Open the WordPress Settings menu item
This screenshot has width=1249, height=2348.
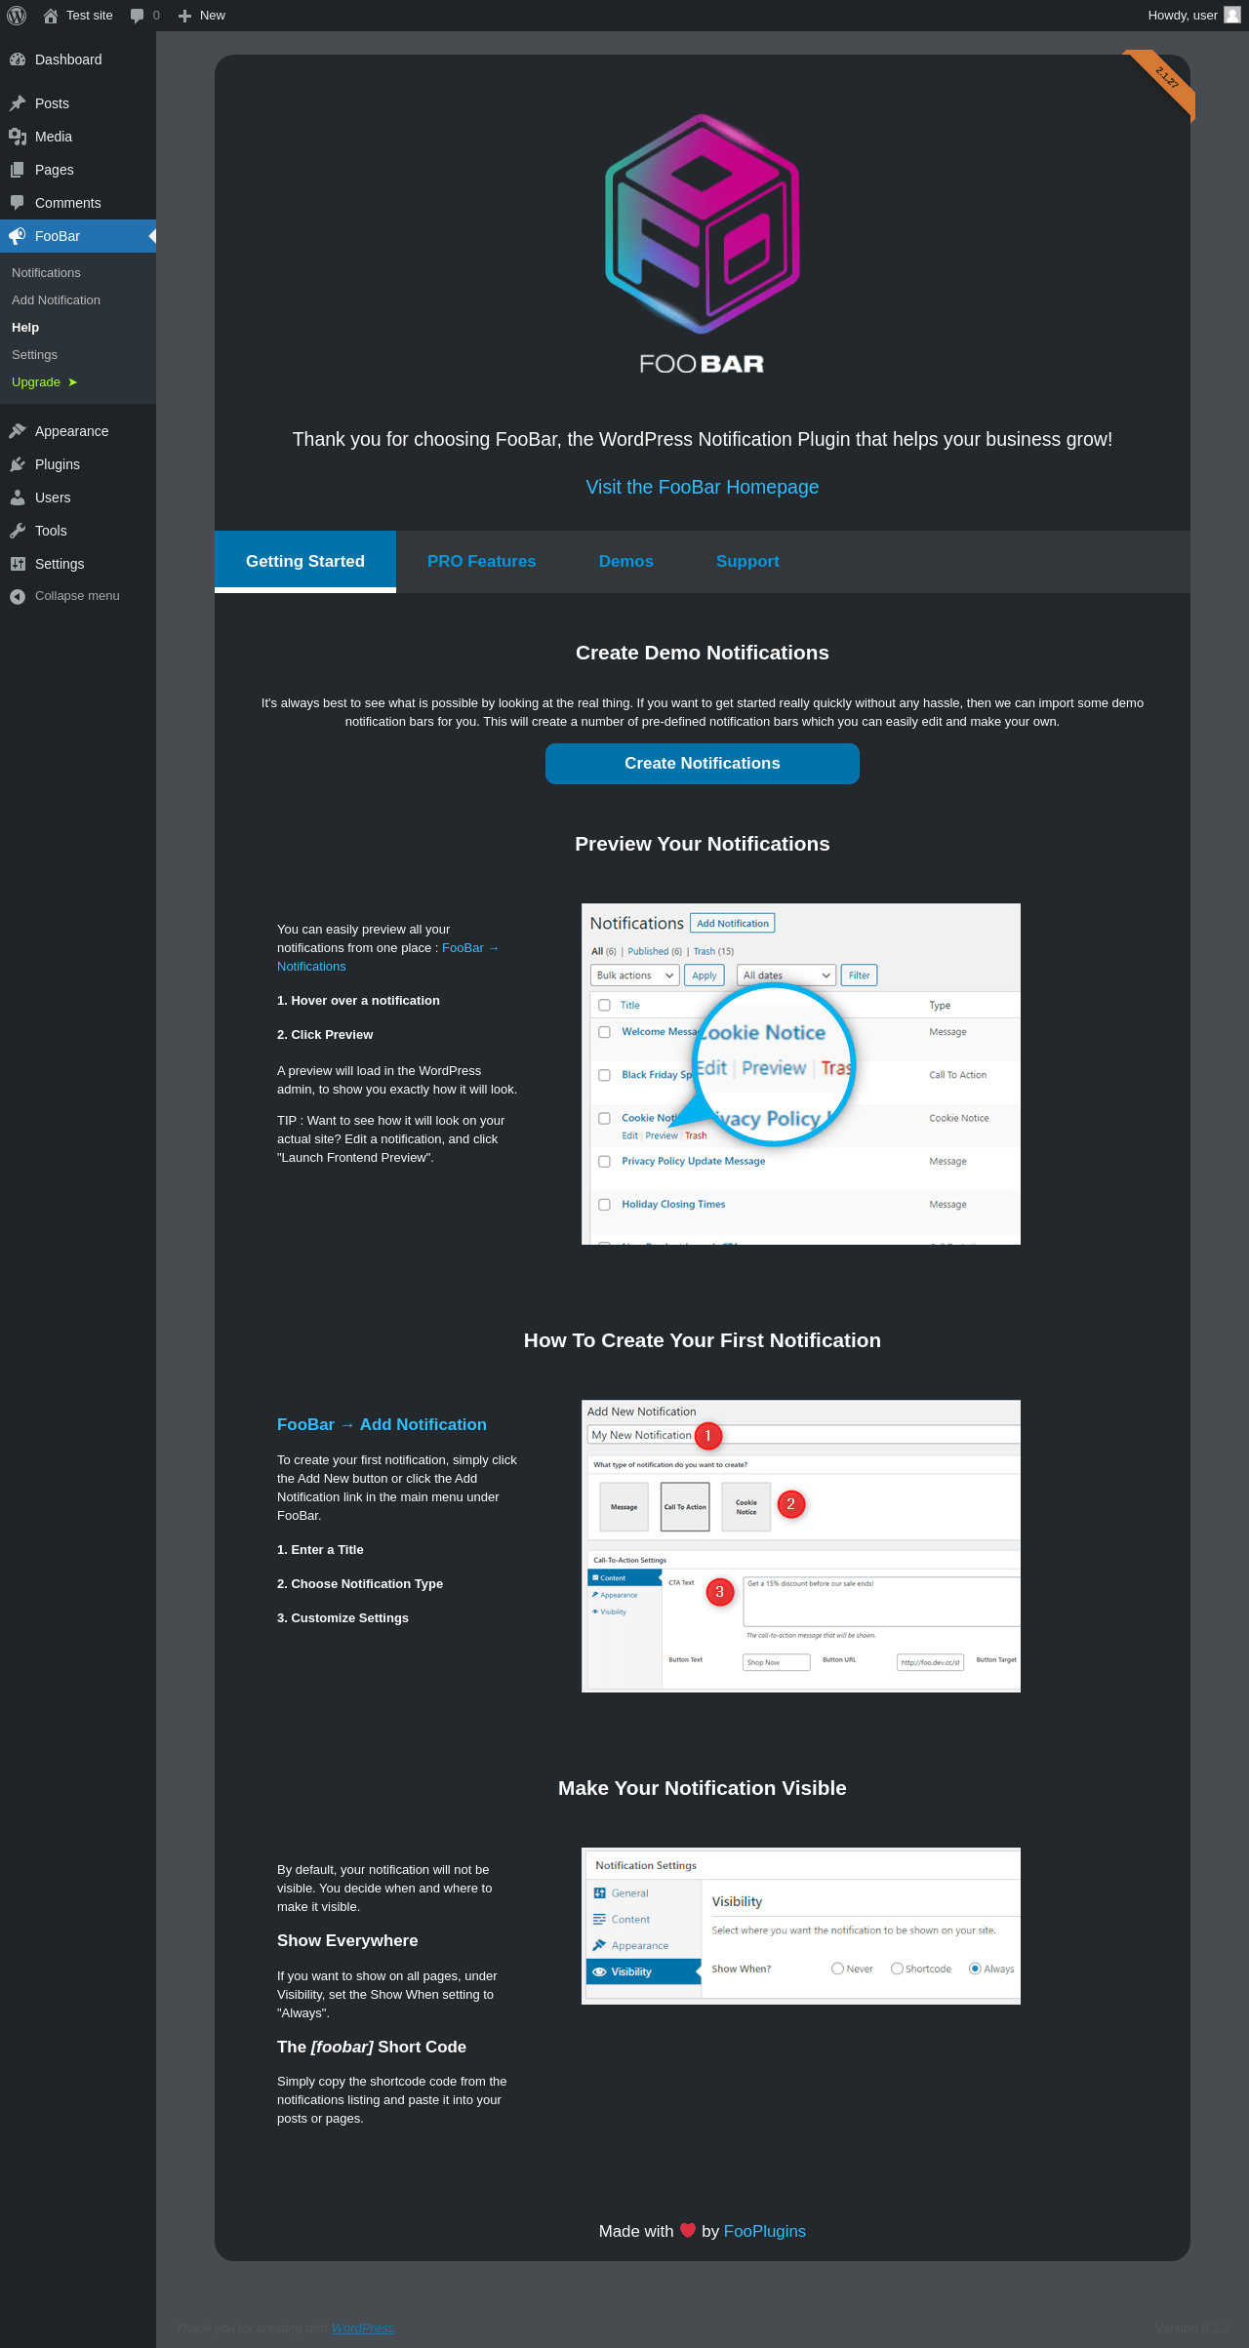tap(78, 564)
